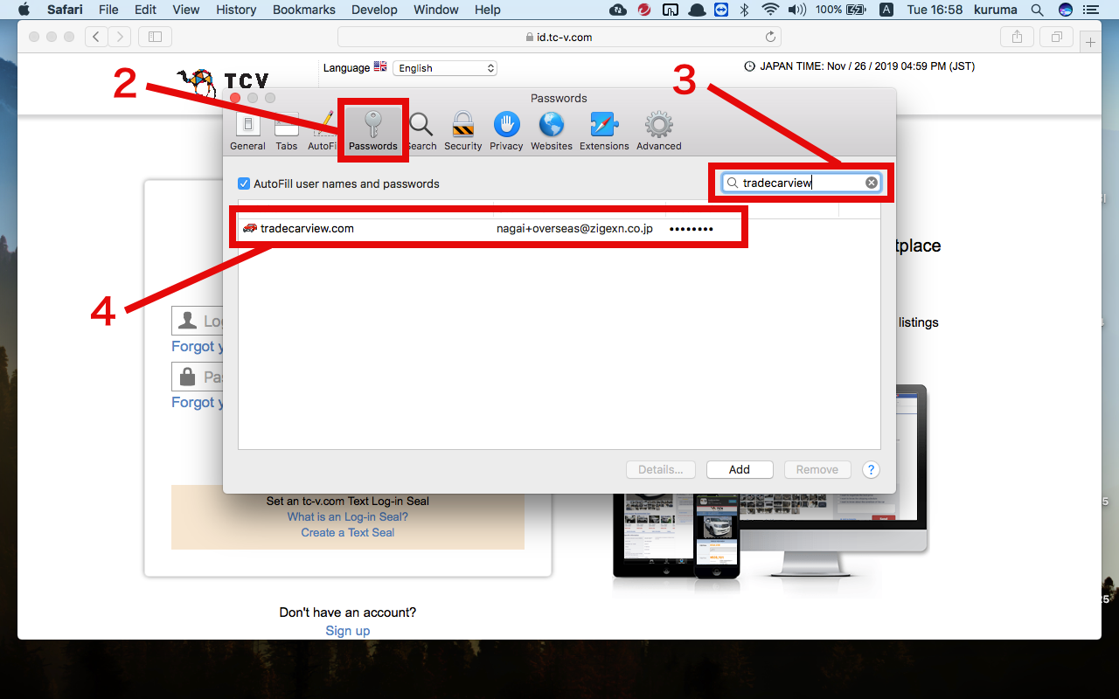The height and width of the screenshot is (699, 1119).
Task: Switch to the Tabs preferences pane
Action: 287,131
